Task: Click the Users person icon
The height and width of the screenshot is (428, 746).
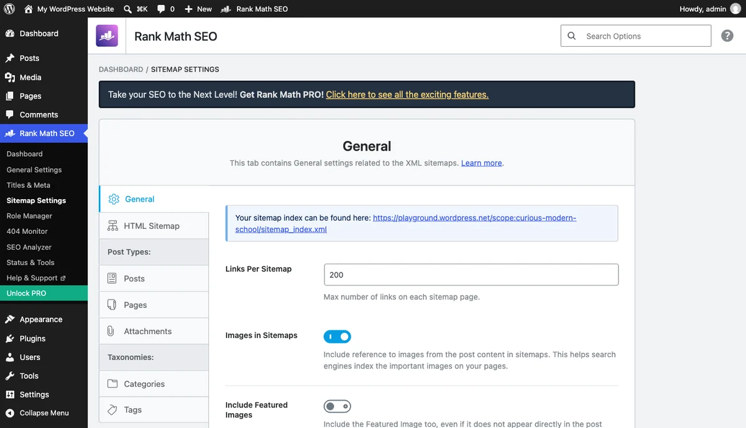Action: click(x=10, y=357)
